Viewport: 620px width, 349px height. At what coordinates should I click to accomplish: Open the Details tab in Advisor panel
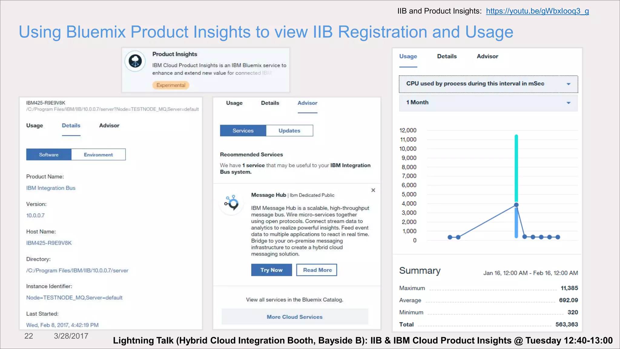click(270, 103)
